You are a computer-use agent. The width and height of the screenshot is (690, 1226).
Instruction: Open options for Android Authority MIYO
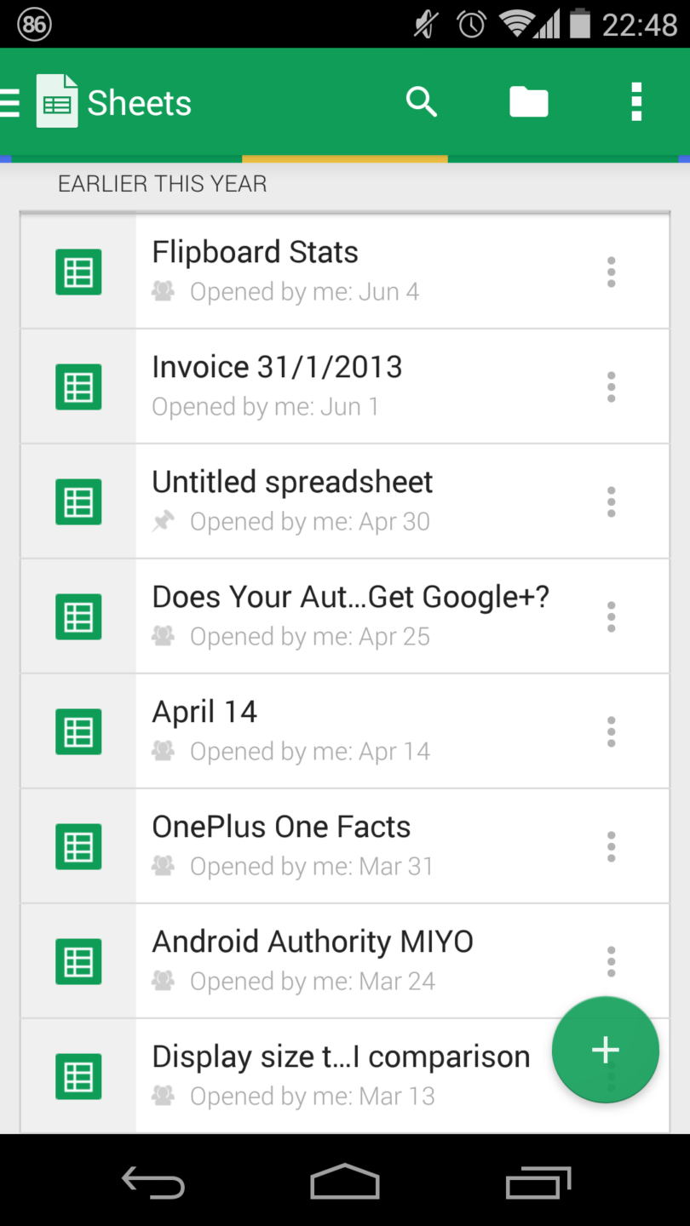click(x=611, y=961)
